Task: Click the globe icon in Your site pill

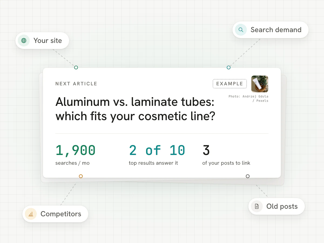Action: 24,40
